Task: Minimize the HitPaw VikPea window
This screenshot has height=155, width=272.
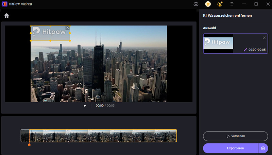Action: pos(244,4)
